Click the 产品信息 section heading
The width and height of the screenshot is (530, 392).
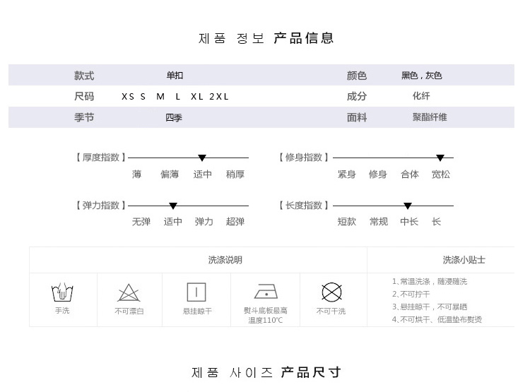[x=304, y=38]
